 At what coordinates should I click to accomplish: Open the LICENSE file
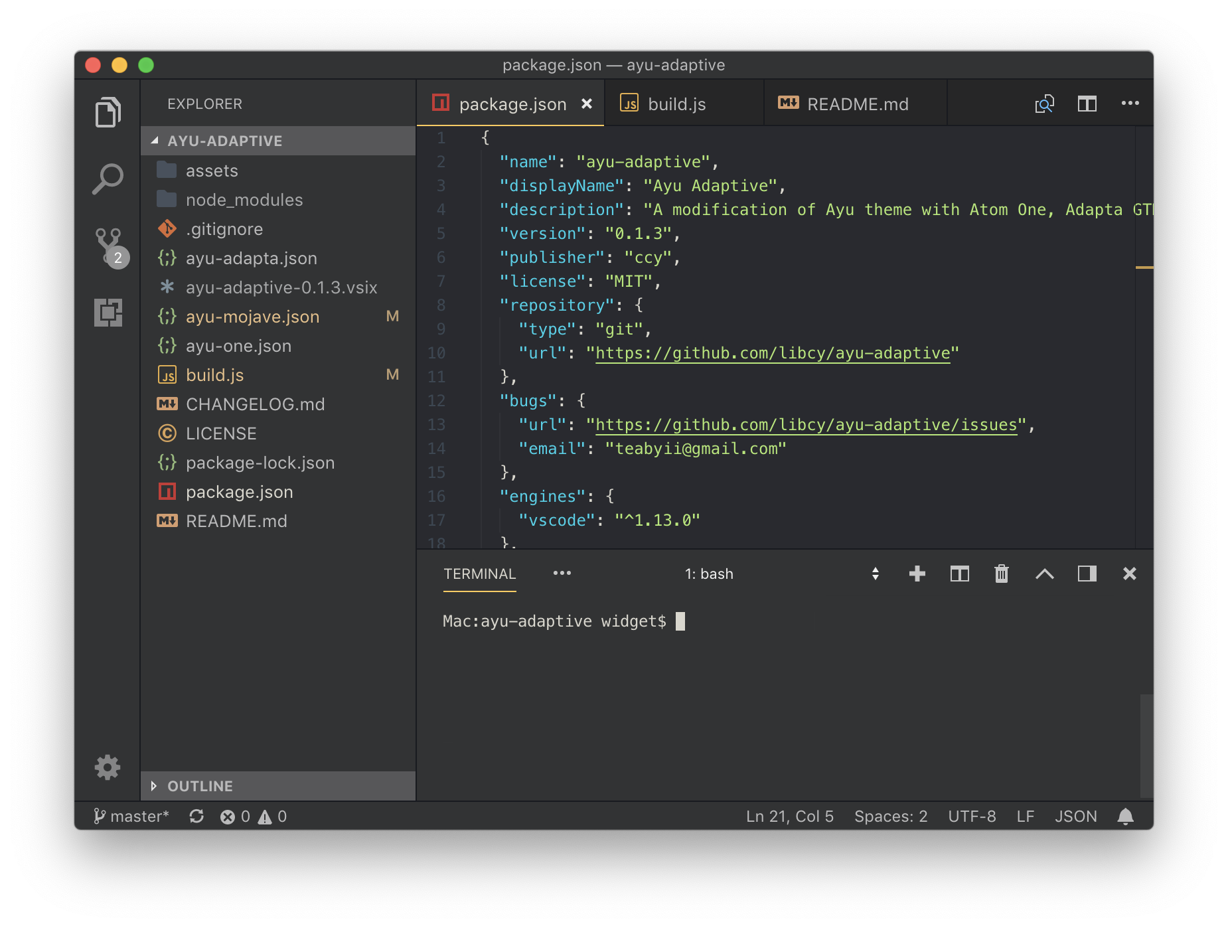(x=278, y=433)
